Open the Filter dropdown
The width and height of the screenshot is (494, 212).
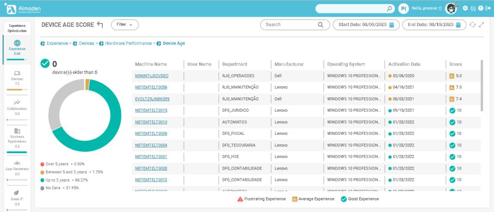[x=124, y=24]
